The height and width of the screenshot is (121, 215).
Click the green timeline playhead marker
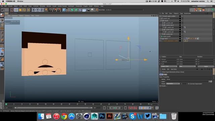(6, 105)
